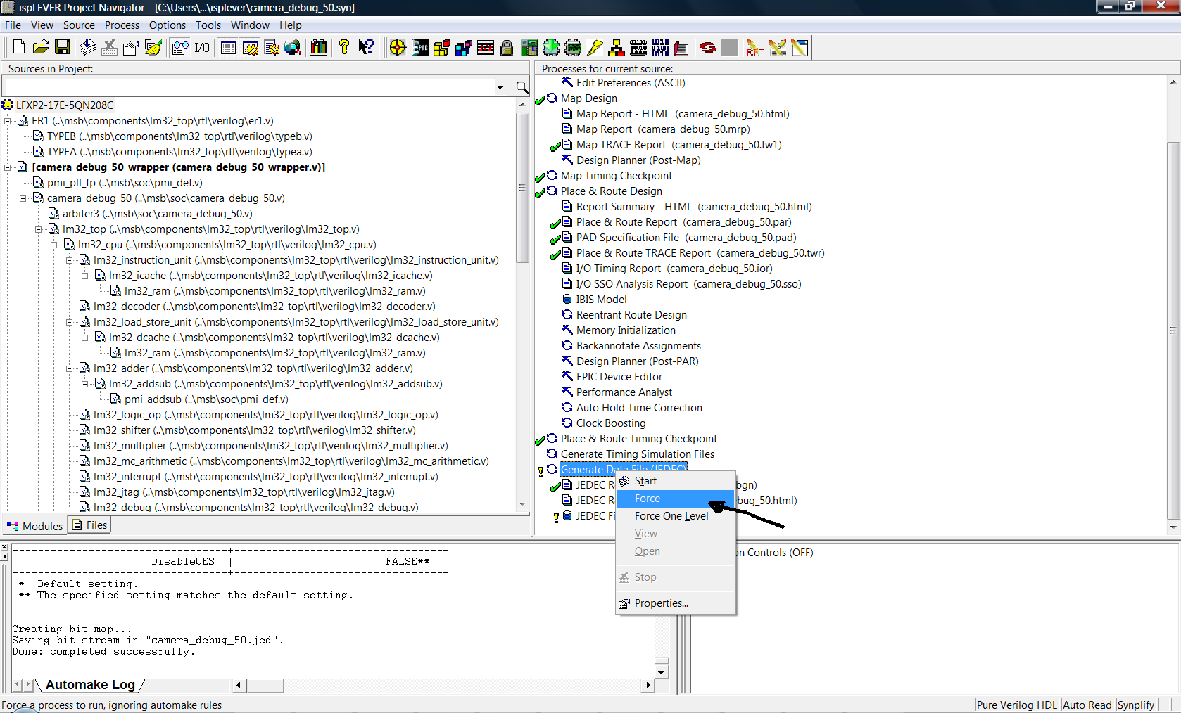This screenshot has height=713, width=1181.
Task: Collapse the lm32_top tree node
Action: pyautogui.click(x=39, y=229)
